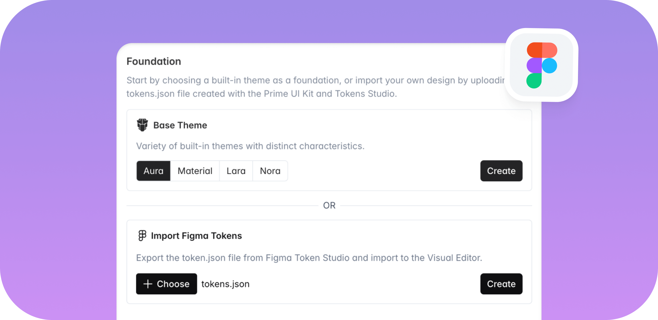Click the Base Theme shield icon

pos(142,125)
